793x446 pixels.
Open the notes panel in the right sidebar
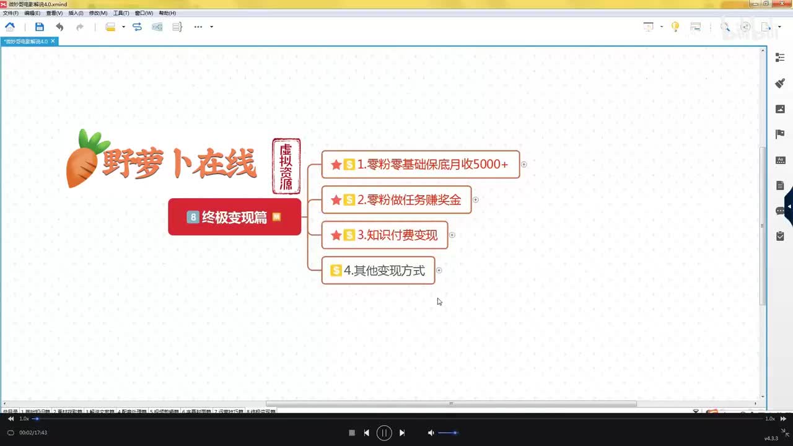[780, 185]
